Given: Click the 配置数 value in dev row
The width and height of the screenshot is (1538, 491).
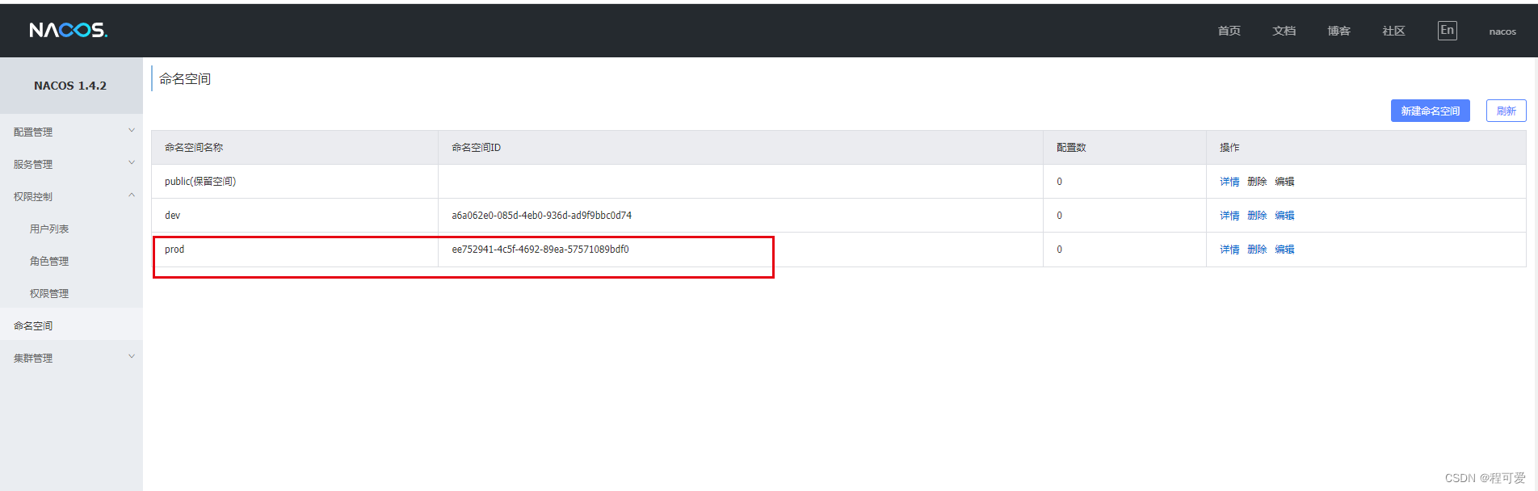Looking at the screenshot, I should point(1059,216).
